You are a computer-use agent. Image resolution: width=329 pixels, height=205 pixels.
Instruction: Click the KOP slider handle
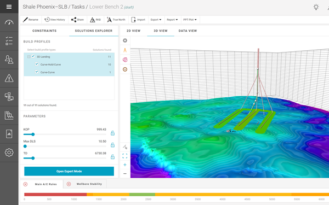click(33, 134)
